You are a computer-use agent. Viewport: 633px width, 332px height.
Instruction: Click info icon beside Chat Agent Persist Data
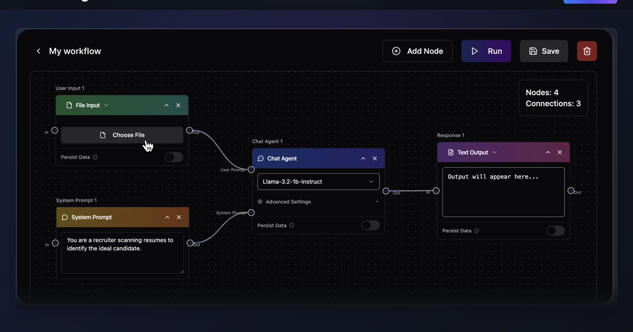[x=292, y=226]
